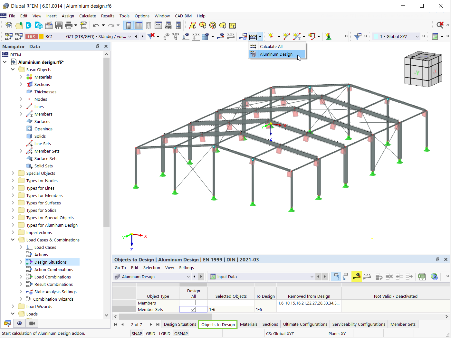Click the new member tool icon
451x338 pixels.
coord(297,36)
